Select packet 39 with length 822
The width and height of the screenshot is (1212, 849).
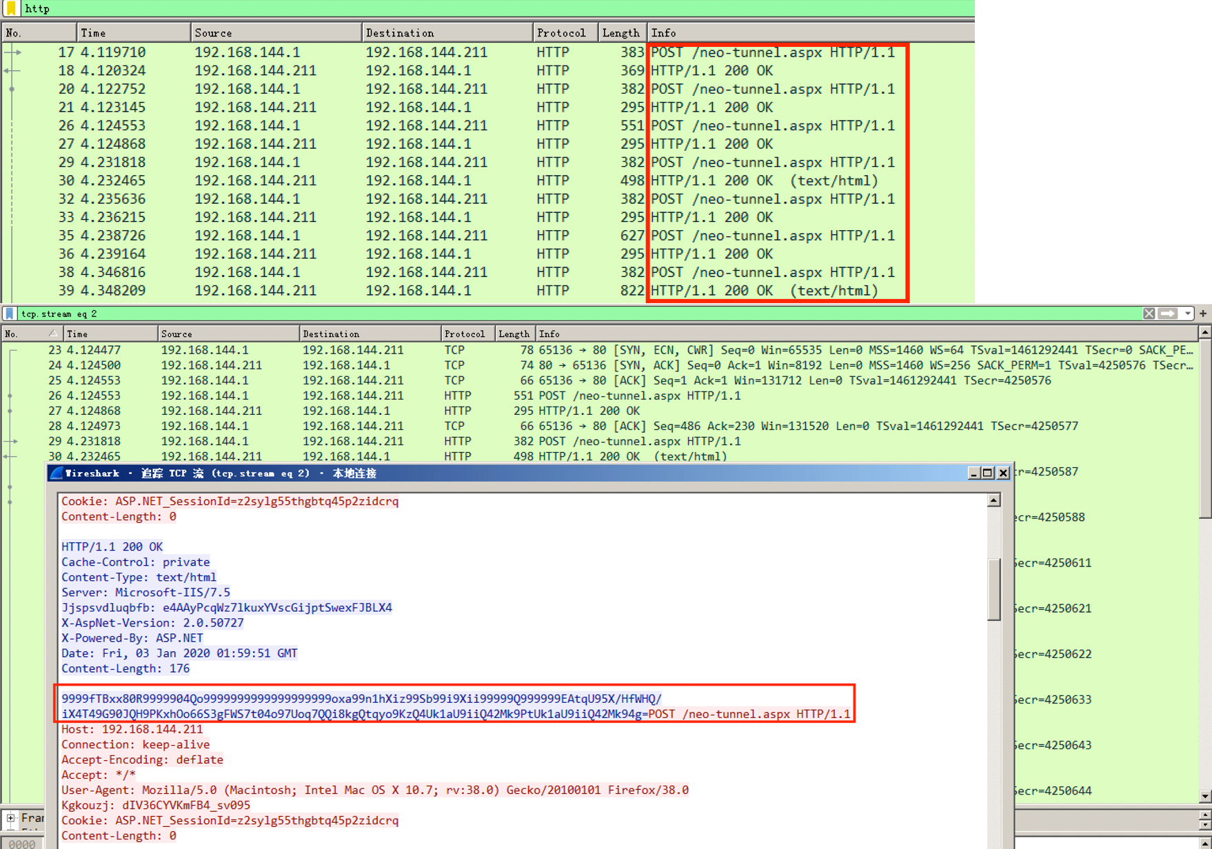coord(488,290)
